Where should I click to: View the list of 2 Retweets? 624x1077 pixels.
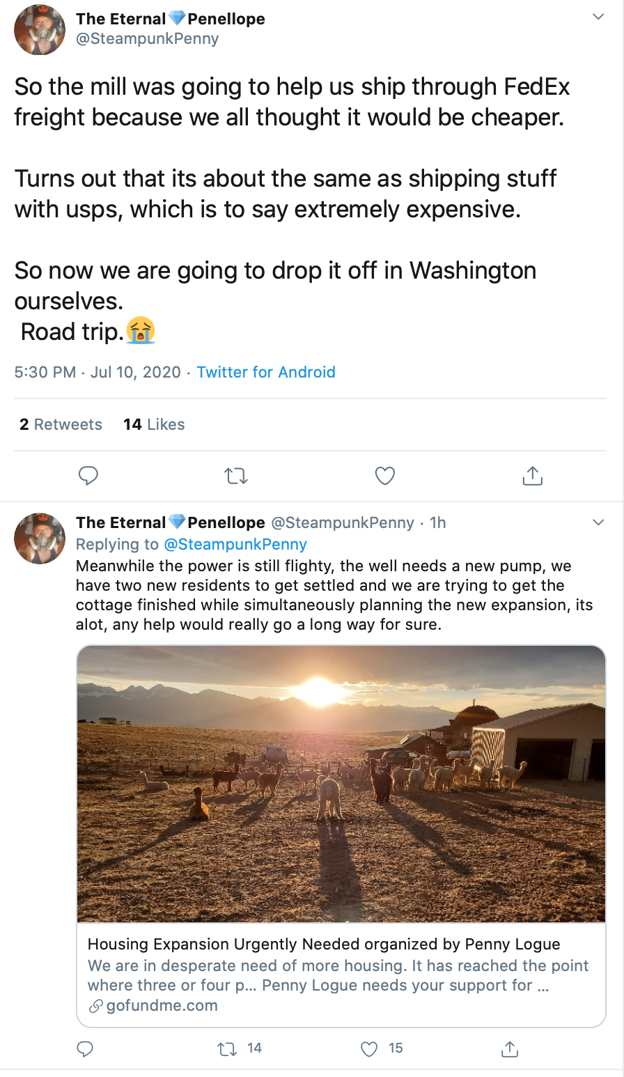coord(61,424)
